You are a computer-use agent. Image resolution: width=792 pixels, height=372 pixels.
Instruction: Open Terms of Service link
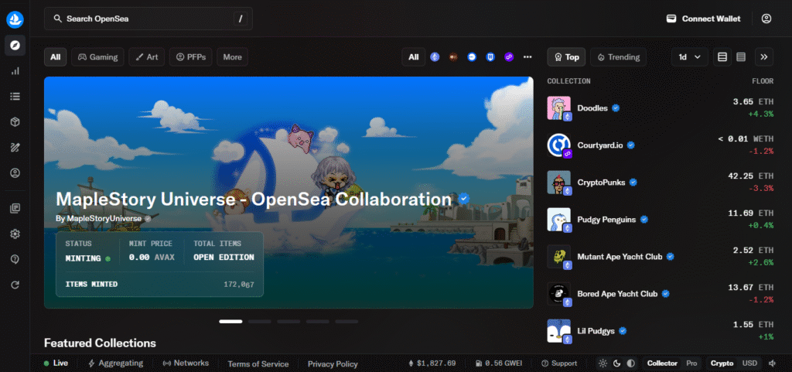coord(258,364)
